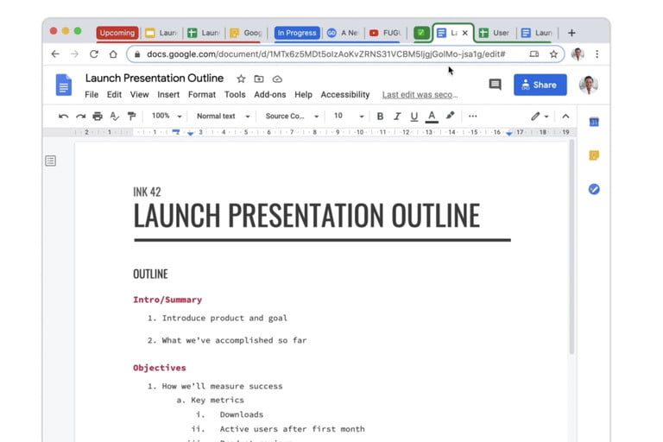This screenshot has height=442, width=663.
Task: Open the Insert menu
Action: click(x=168, y=95)
